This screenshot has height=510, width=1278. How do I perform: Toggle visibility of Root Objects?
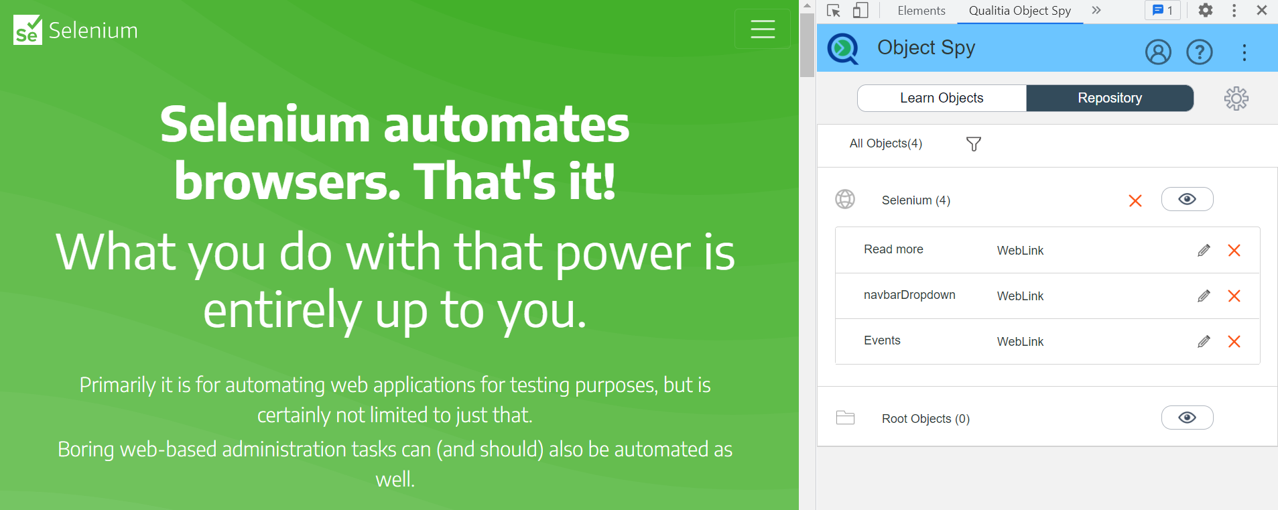coord(1186,418)
